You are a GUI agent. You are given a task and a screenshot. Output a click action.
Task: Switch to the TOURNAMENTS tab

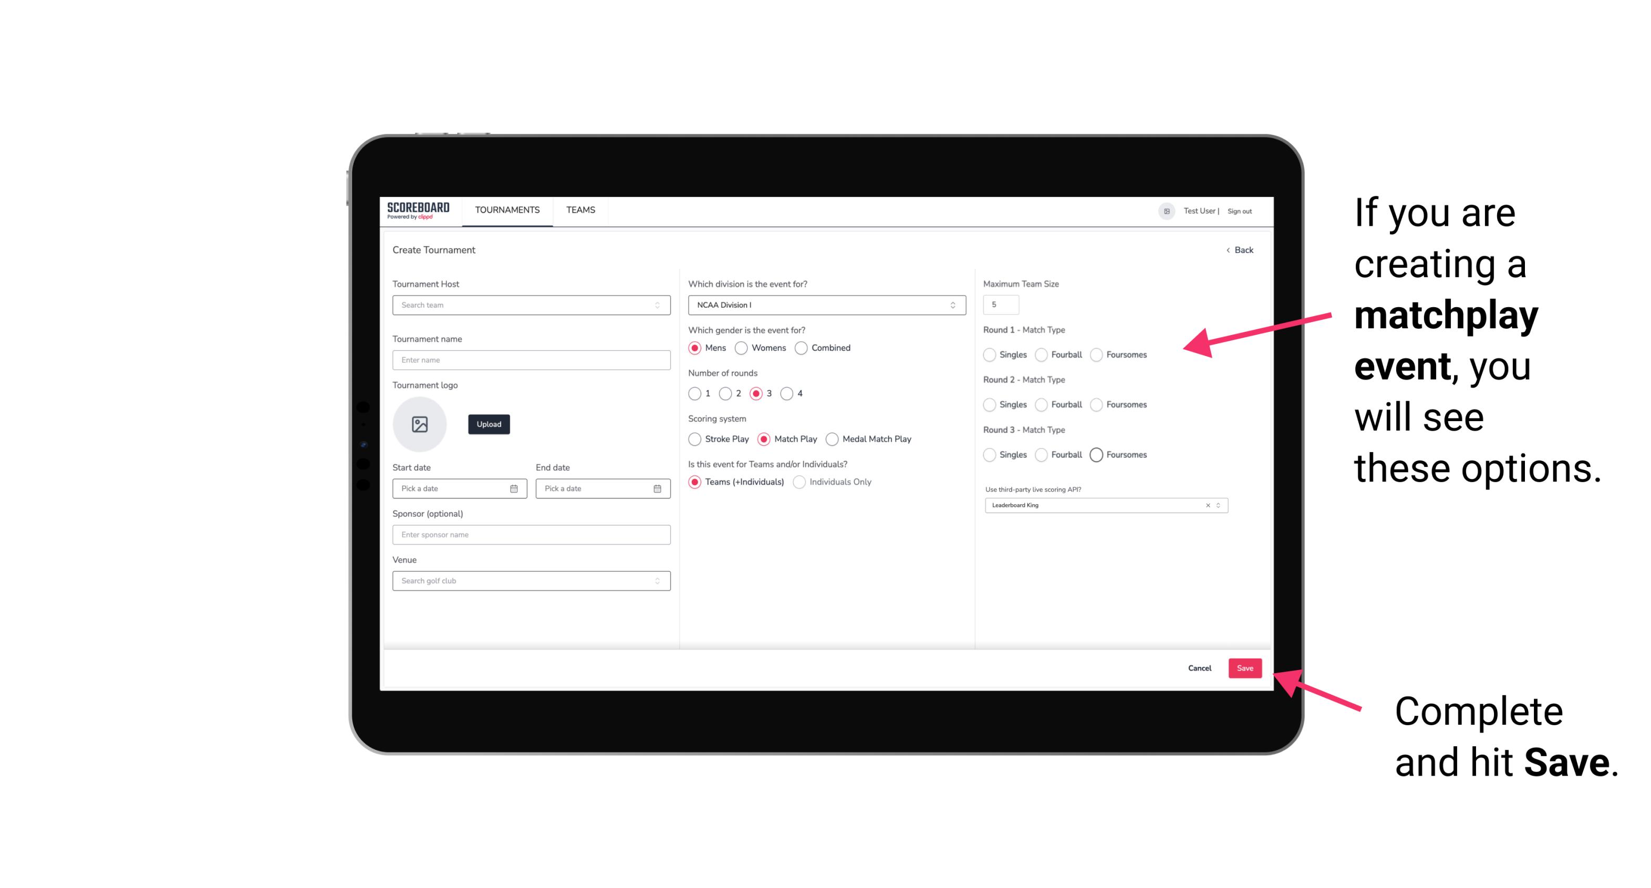[506, 210]
